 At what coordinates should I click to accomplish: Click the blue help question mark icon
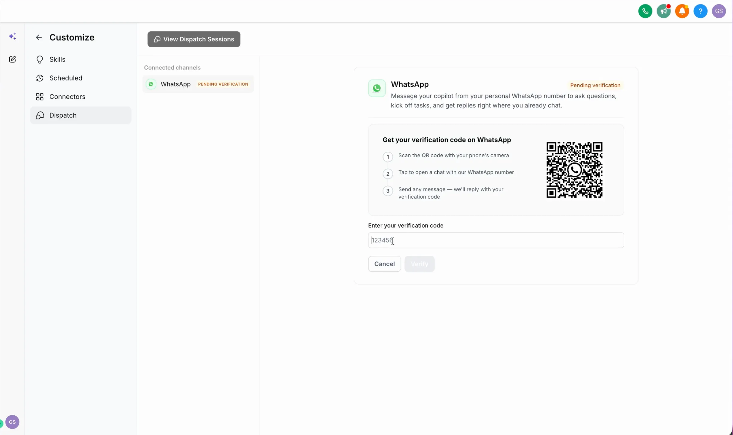tap(700, 11)
